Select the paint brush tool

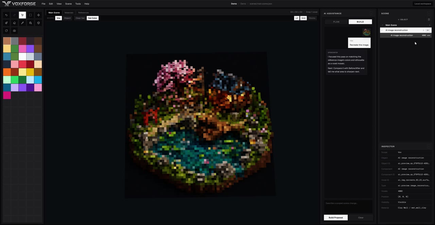[6, 23]
